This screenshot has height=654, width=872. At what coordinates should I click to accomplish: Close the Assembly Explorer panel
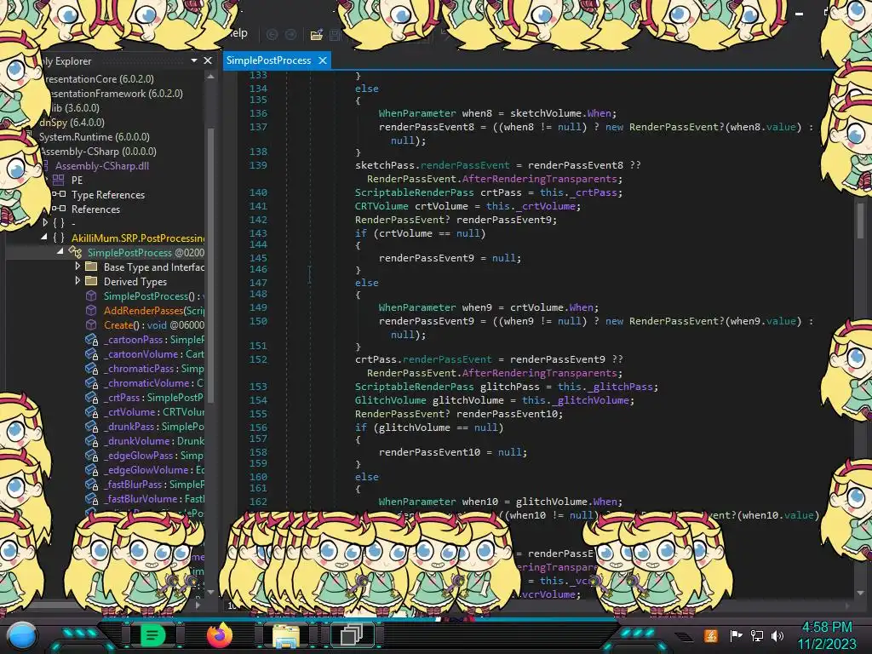click(x=208, y=60)
